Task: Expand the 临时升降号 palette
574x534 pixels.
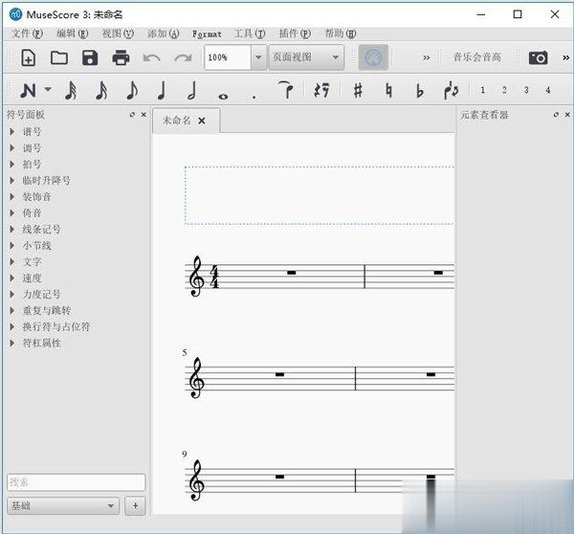Action: click(12, 180)
